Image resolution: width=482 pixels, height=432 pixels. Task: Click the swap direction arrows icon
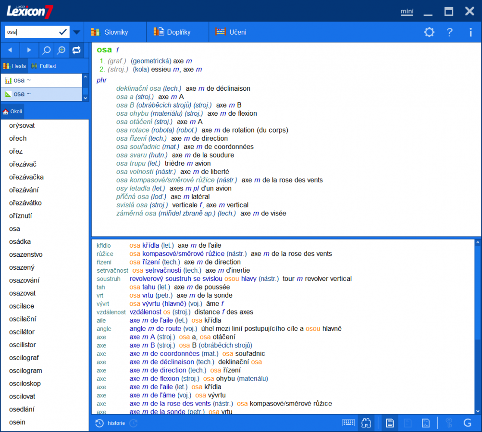[x=76, y=50]
